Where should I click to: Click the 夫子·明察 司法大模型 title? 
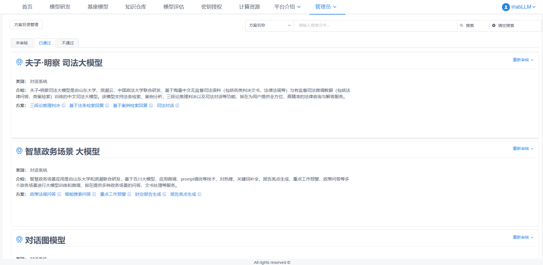point(64,63)
